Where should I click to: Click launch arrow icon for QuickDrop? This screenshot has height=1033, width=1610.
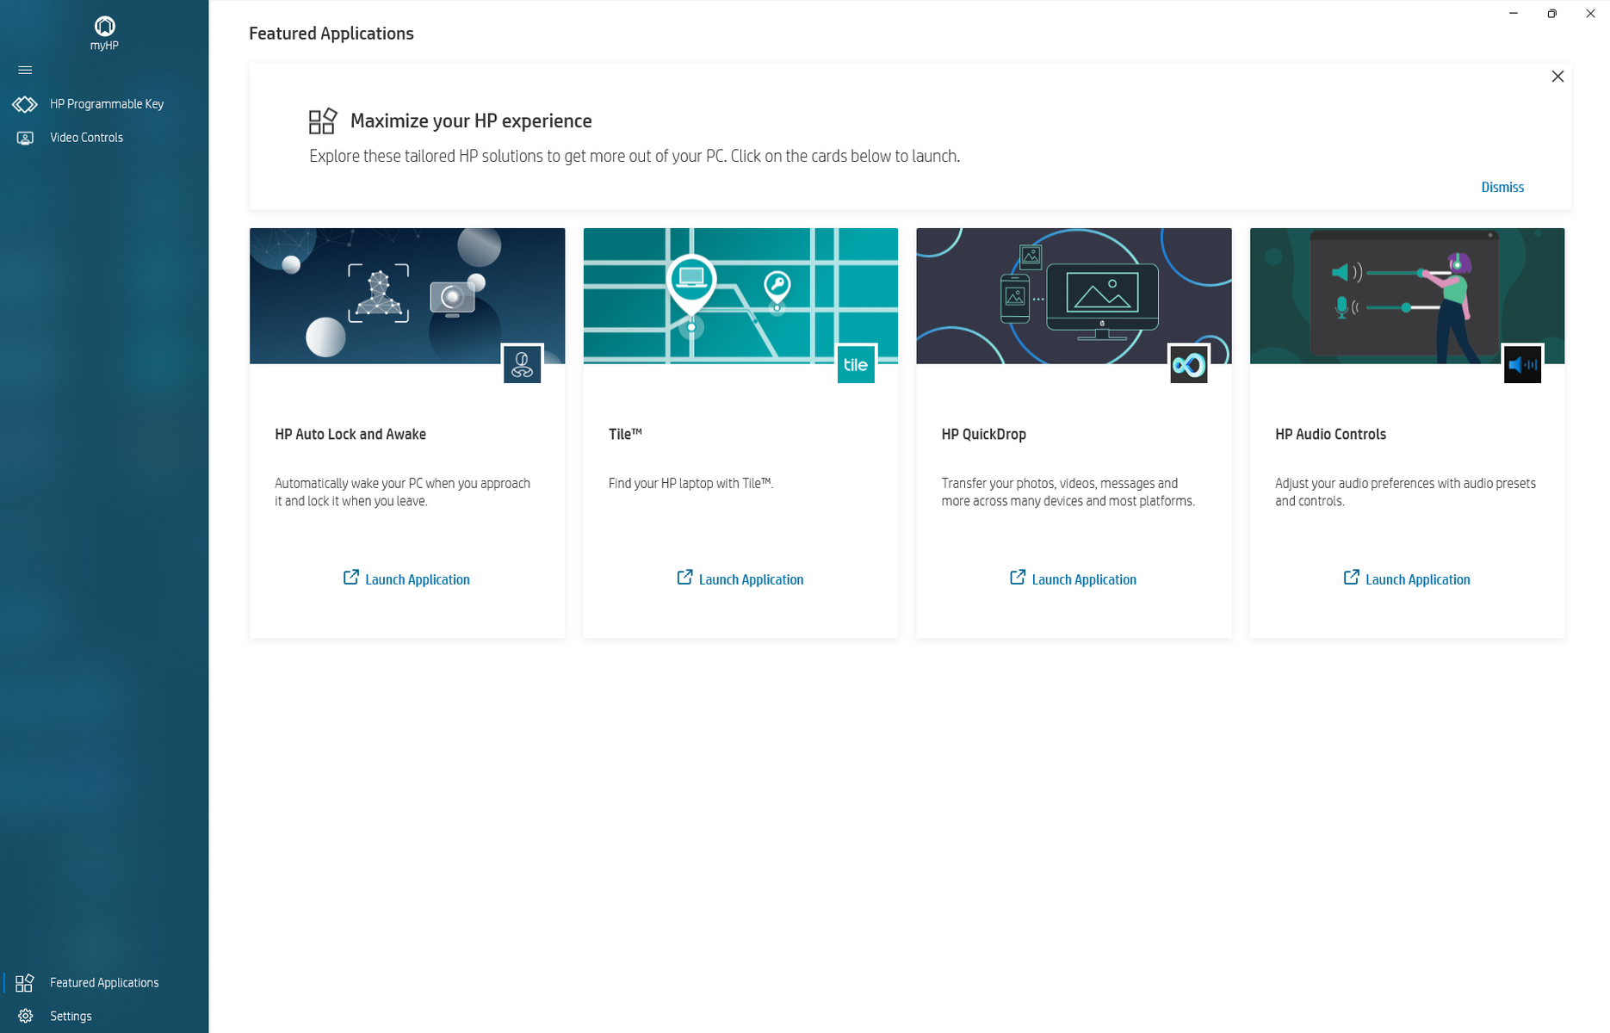click(x=1018, y=578)
